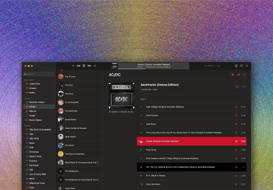The width and height of the screenshot is (273, 190).
Task: Toggle the repeat button in toolbar
Action: point(95,66)
